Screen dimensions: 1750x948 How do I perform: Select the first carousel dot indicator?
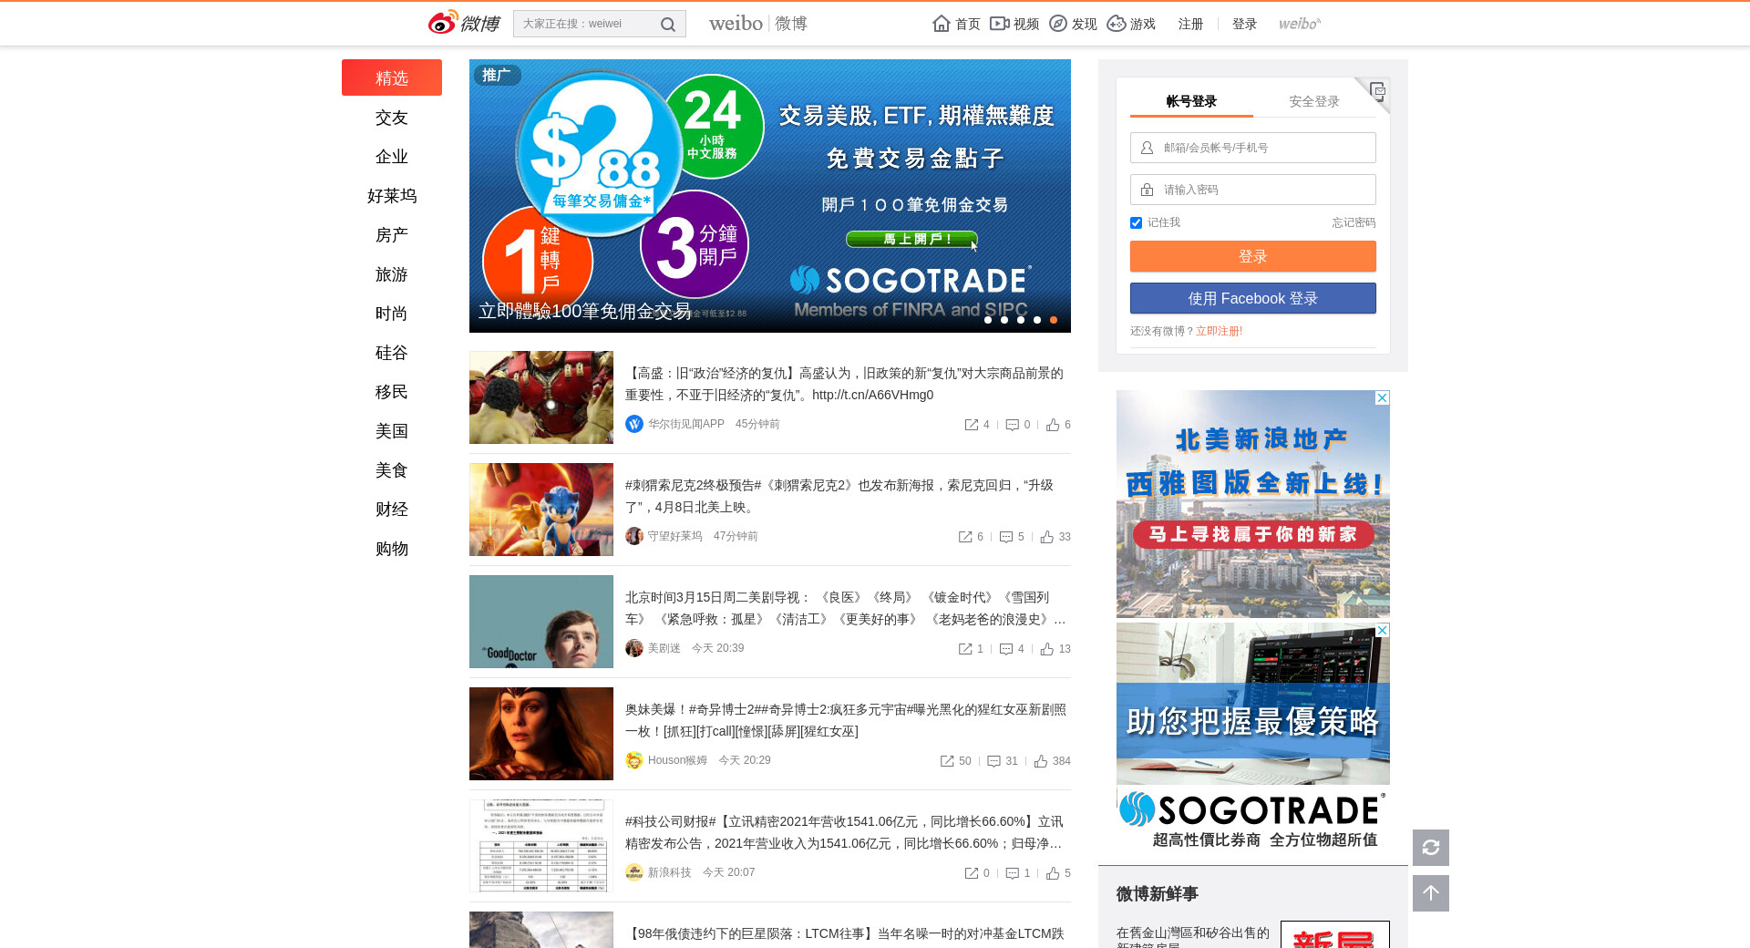[x=988, y=320]
